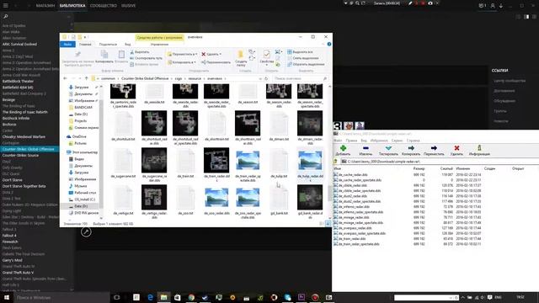Click the Информация icon in WinRAR toolbar

[x=479, y=148]
